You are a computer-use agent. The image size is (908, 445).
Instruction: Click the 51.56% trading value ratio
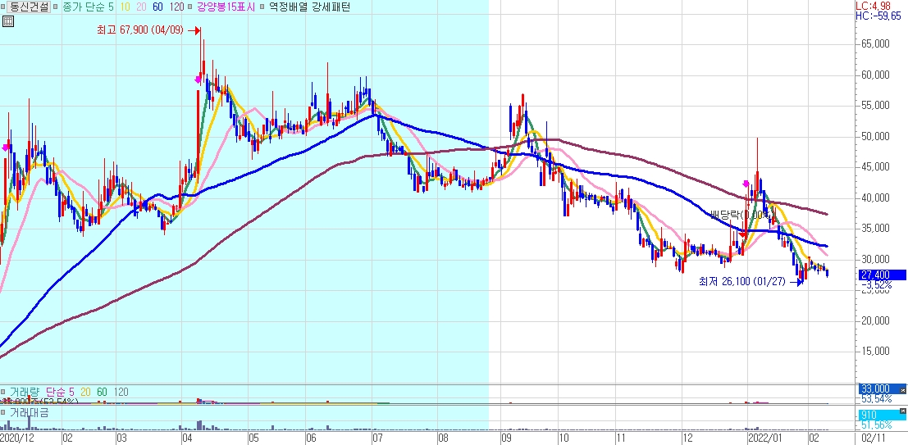pos(876,425)
